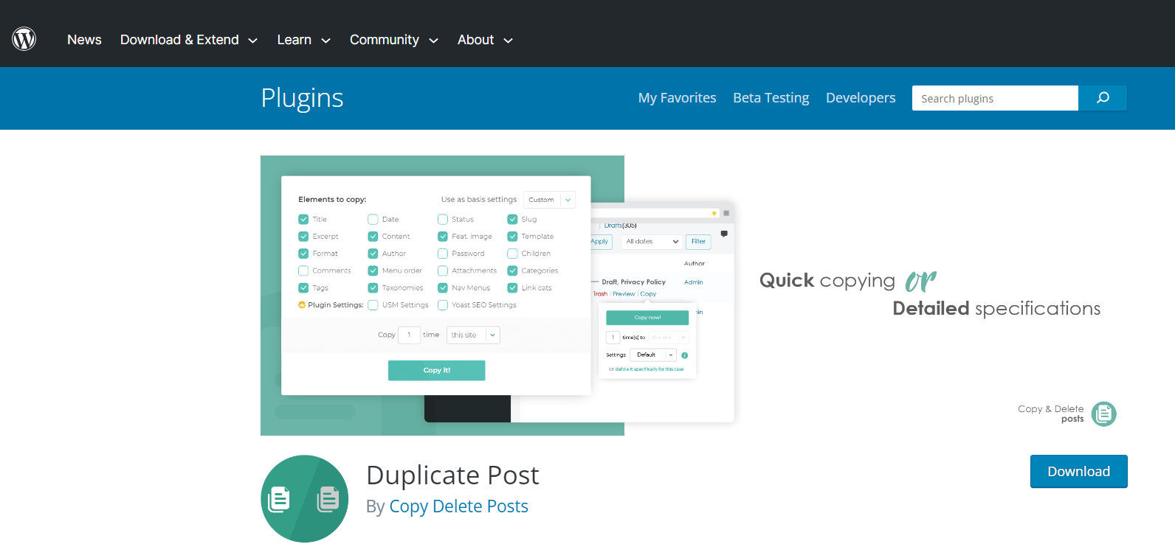Click the Copy & Delete posts logo
The height and width of the screenshot is (558, 1175).
click(x=1067, y=414)
